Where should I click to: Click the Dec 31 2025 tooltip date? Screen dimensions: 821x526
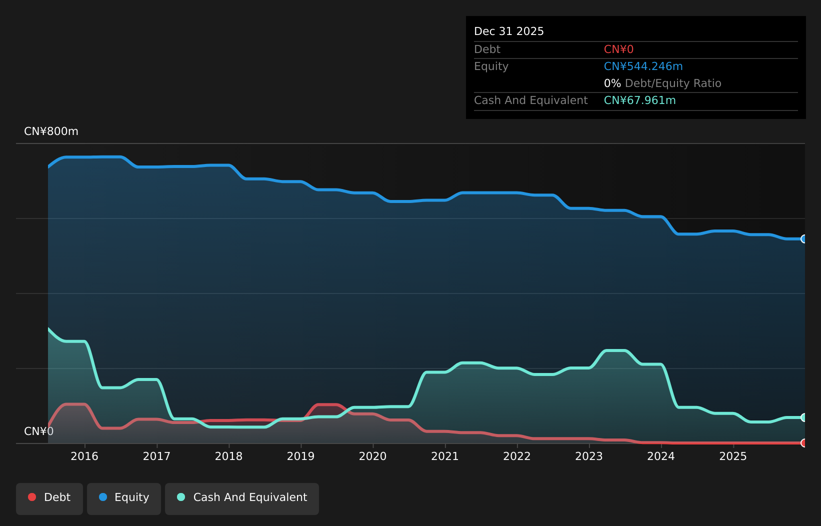tap(509, 31)
